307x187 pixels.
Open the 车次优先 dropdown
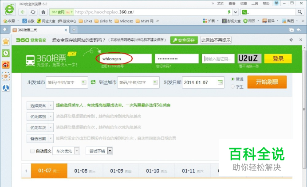pos(66,151)
